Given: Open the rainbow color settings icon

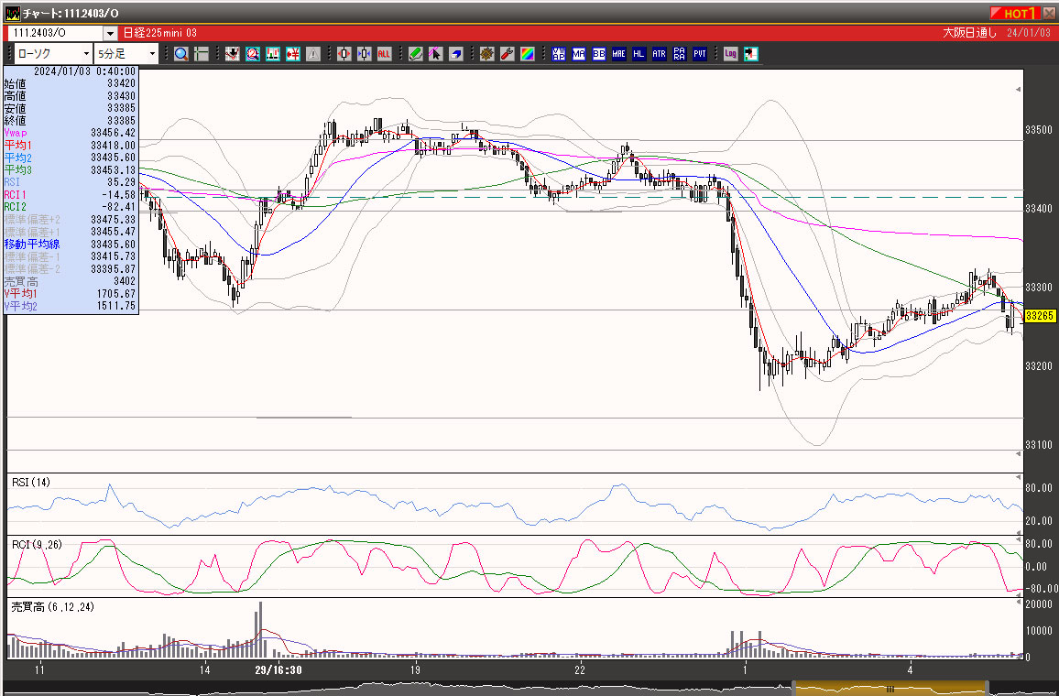Looking at the screenshot, I should click(528, 54).
